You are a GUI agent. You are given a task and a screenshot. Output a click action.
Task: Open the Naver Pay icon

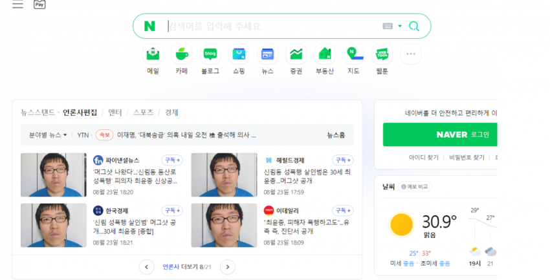[39, 5]
